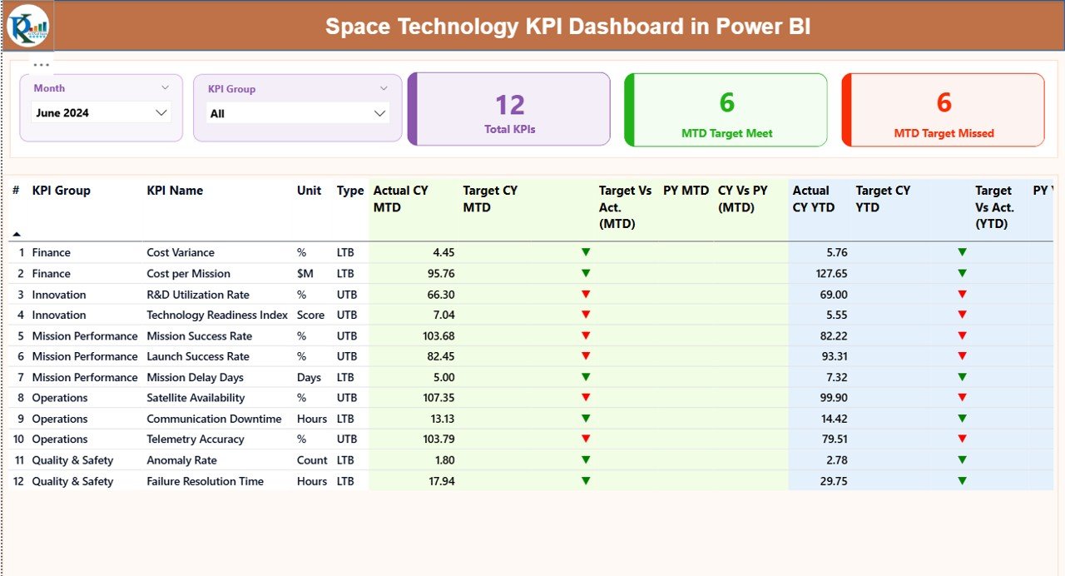The image size is (1065, 576).
Task: Click red indicator beside R&D Utilization Rate MTD
Action: tap(585, 294)
